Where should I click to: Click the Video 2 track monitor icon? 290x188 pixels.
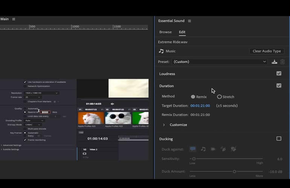[x=84, y=153]
